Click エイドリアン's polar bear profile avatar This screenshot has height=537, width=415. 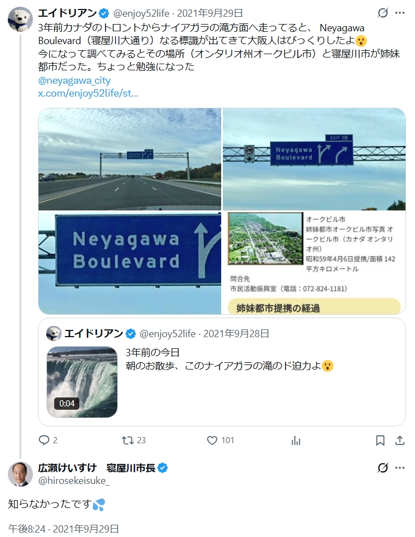pos(20,20)
